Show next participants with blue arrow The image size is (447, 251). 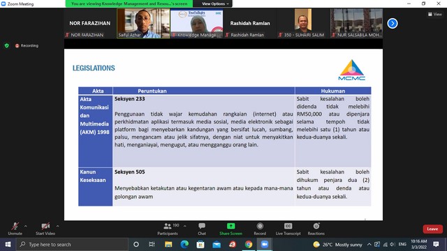[x=393, y=23]
